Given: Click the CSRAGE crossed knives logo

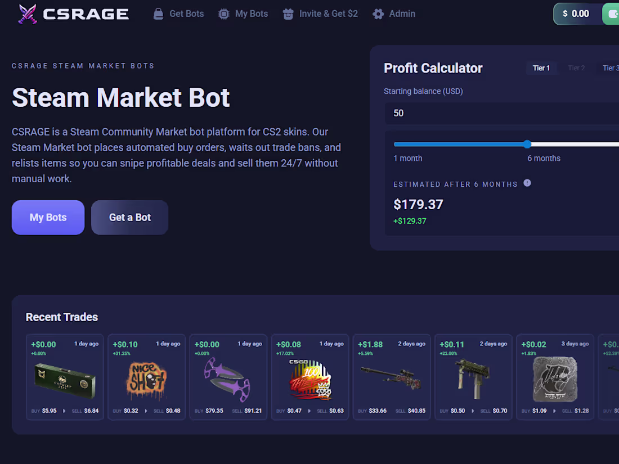Looking at the screenshot, I should 27,12.
